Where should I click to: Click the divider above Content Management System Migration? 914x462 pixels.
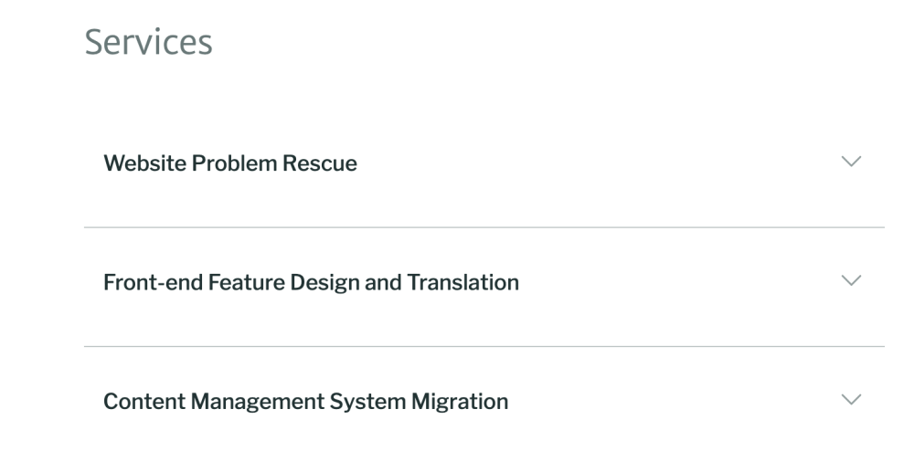[x=484, y=346]
